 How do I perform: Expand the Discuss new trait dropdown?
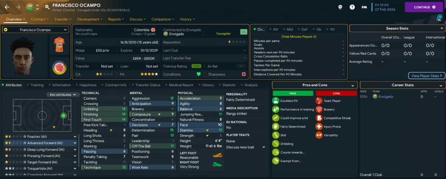245,147
